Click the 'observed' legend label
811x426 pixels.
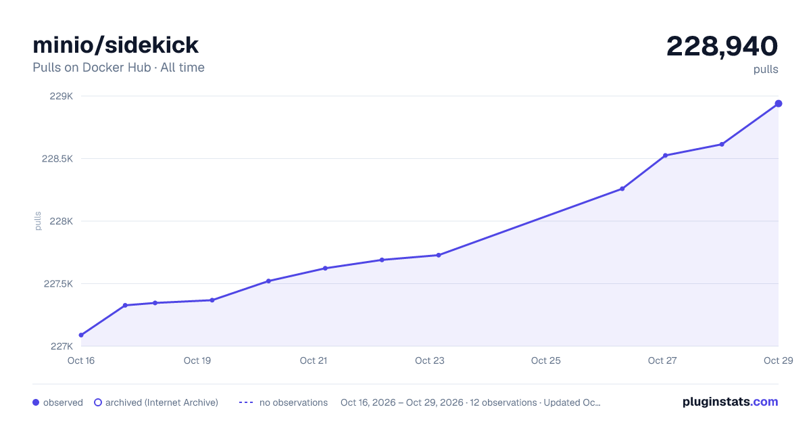point(63,402)
